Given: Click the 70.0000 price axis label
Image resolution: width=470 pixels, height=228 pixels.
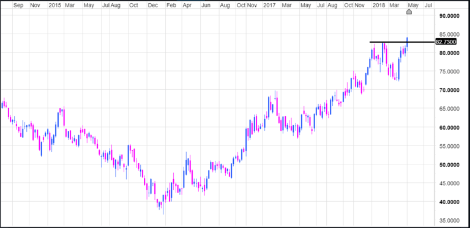Looking at the screenshot, I should click(449, 90).
